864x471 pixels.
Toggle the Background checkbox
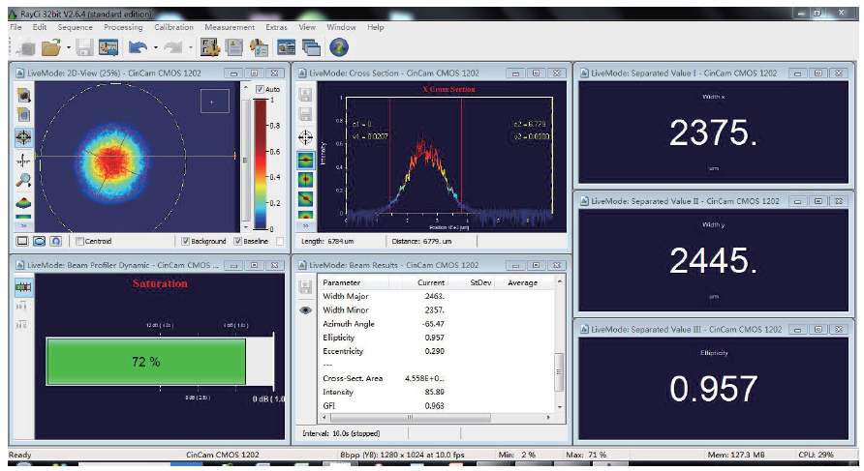pos(186,241)
